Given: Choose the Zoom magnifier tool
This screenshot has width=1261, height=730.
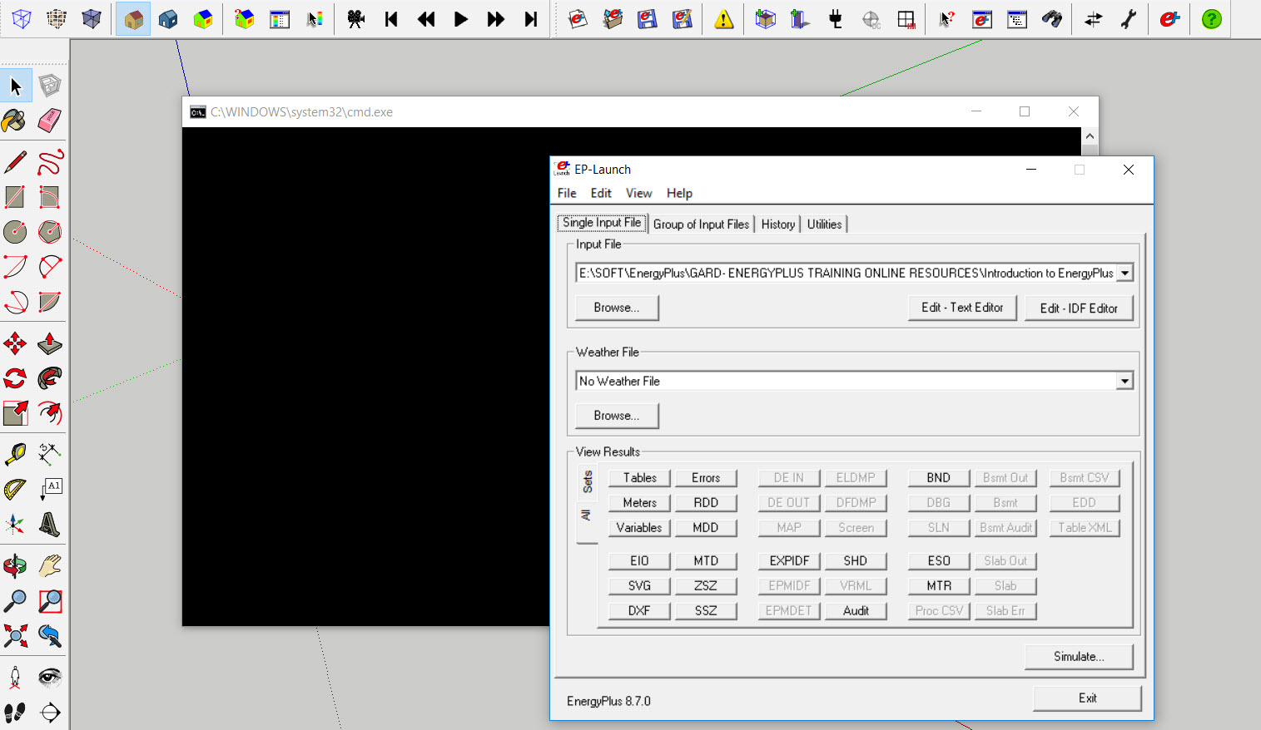Looking at the screenshot, I should pos(15,601).
